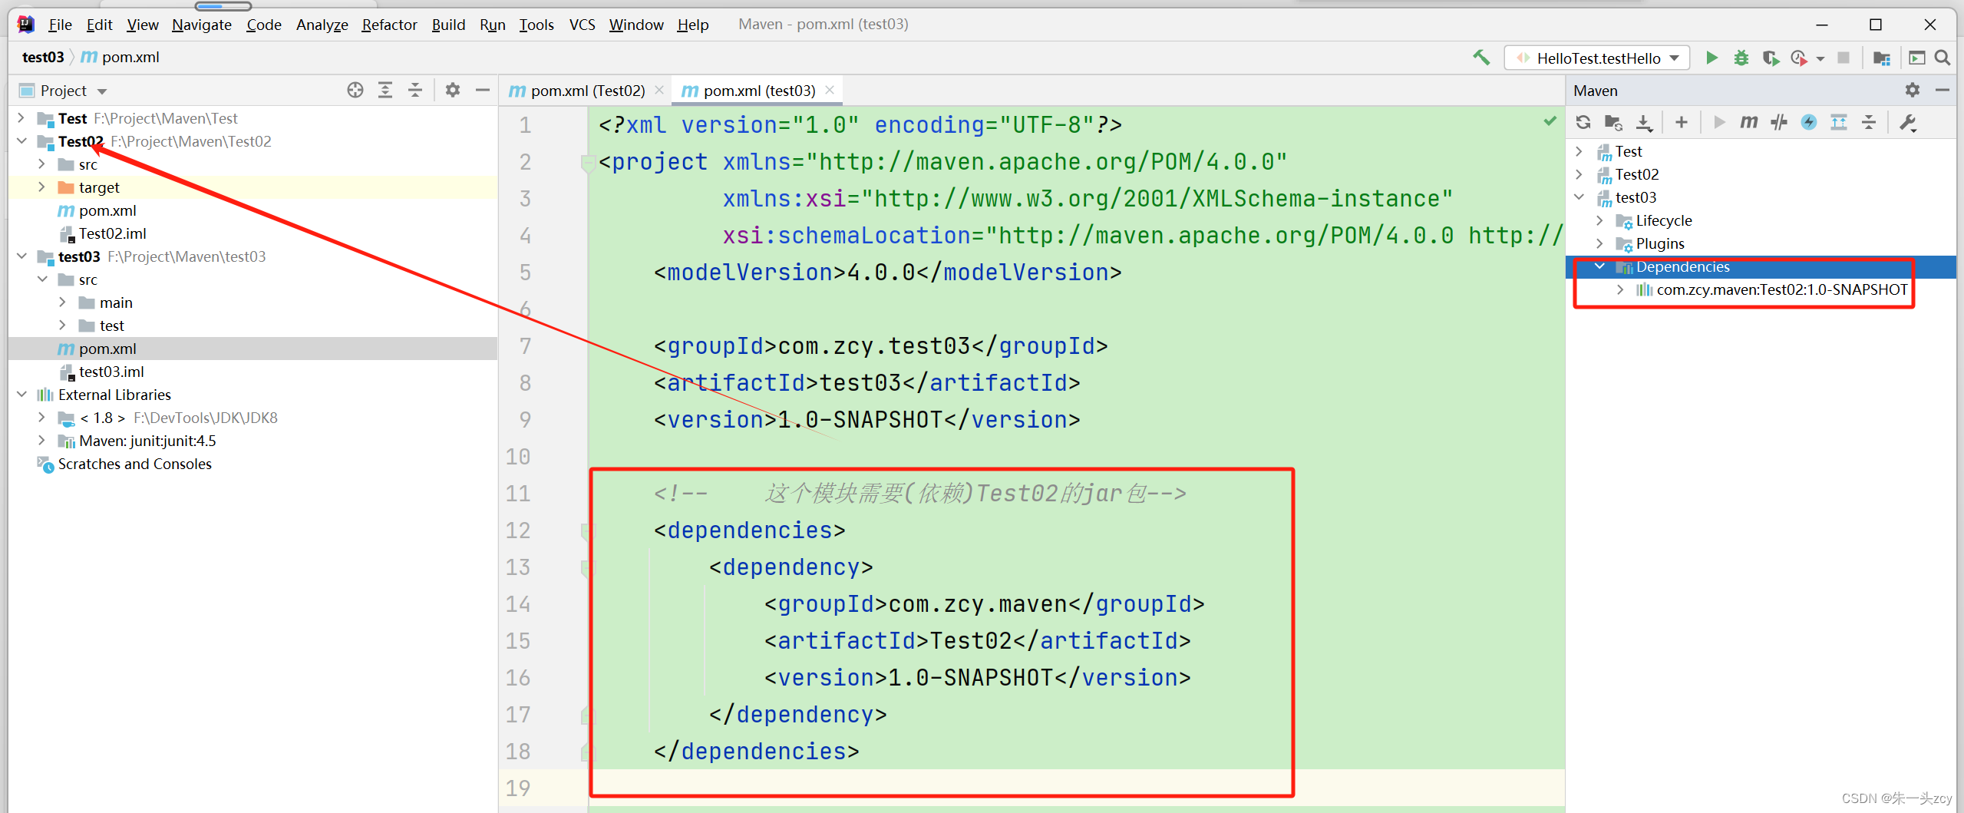Click test03 breadcrumb in navigation bar
This screenshot has height=813, width=1964.
(x=43, y=58)
